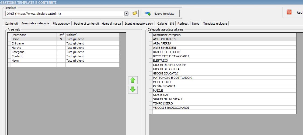303x135 pixels.
Task: Click the Def column header
Action: pos(61,35)
